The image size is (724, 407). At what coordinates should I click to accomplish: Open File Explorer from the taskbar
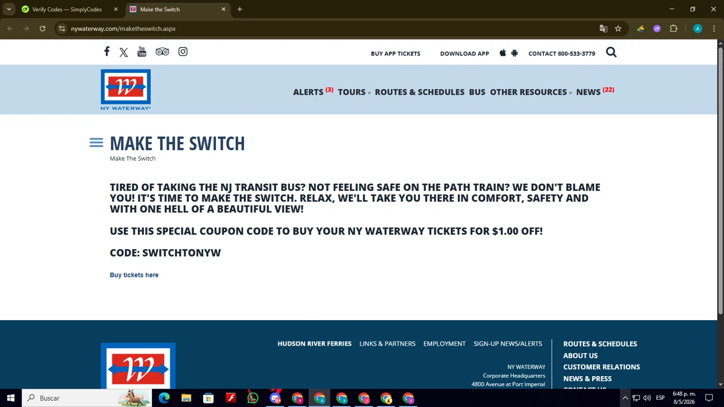click(186, 398)
